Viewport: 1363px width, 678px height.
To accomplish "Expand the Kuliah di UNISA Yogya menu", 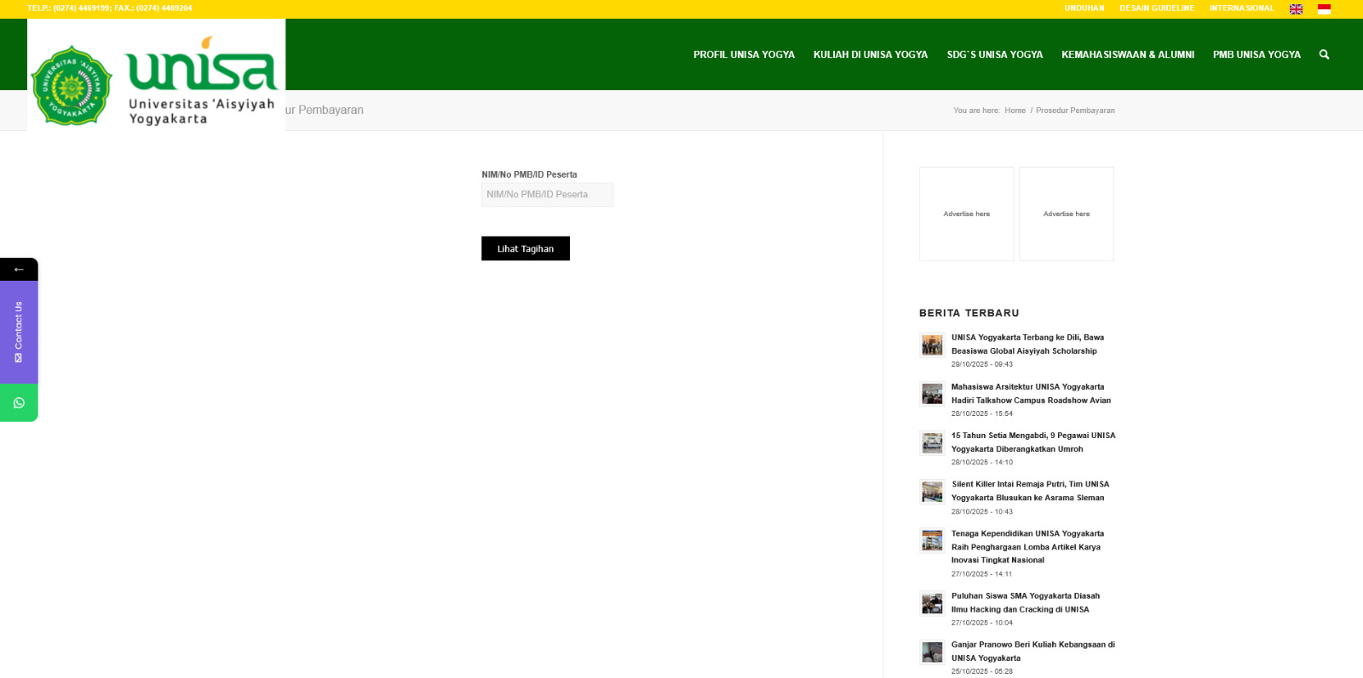I will (870, 54).
